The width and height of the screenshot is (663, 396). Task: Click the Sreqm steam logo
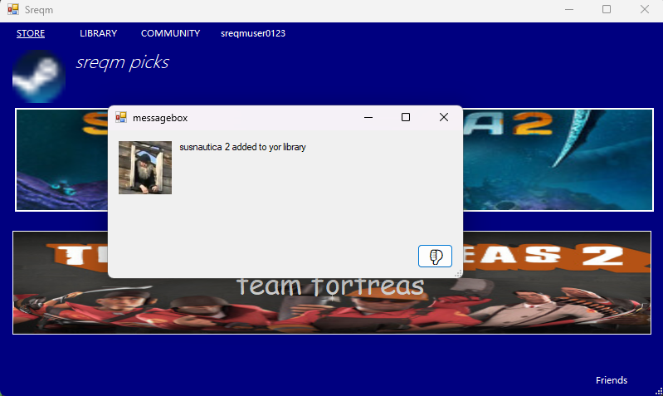point(39,76)
